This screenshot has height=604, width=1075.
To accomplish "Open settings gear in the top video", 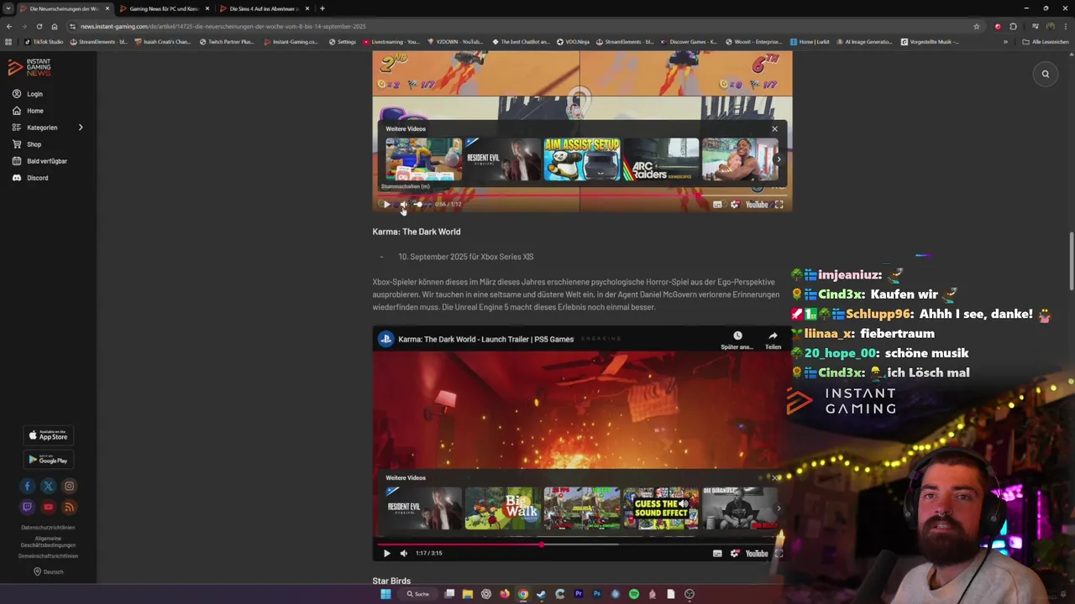I will [x=735, y=204].
